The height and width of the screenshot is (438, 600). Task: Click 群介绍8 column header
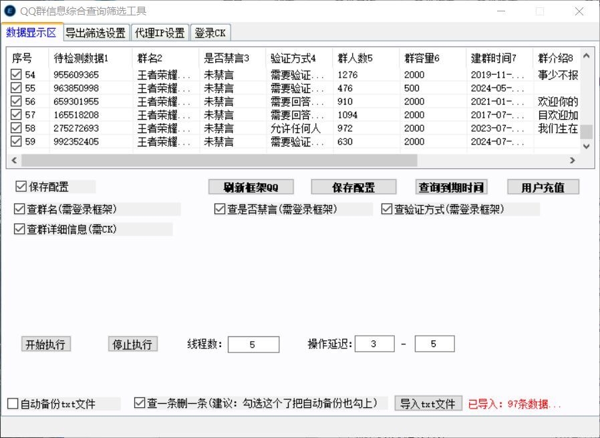[x=557, y=58]
